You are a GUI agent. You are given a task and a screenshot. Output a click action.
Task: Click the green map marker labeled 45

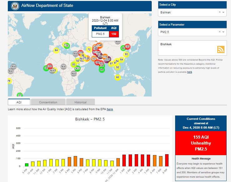101,70
